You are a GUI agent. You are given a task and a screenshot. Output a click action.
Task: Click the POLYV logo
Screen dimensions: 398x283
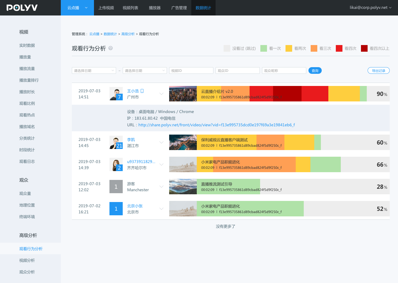tap(22, 8)
